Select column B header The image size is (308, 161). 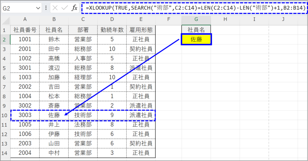(54, 20)
